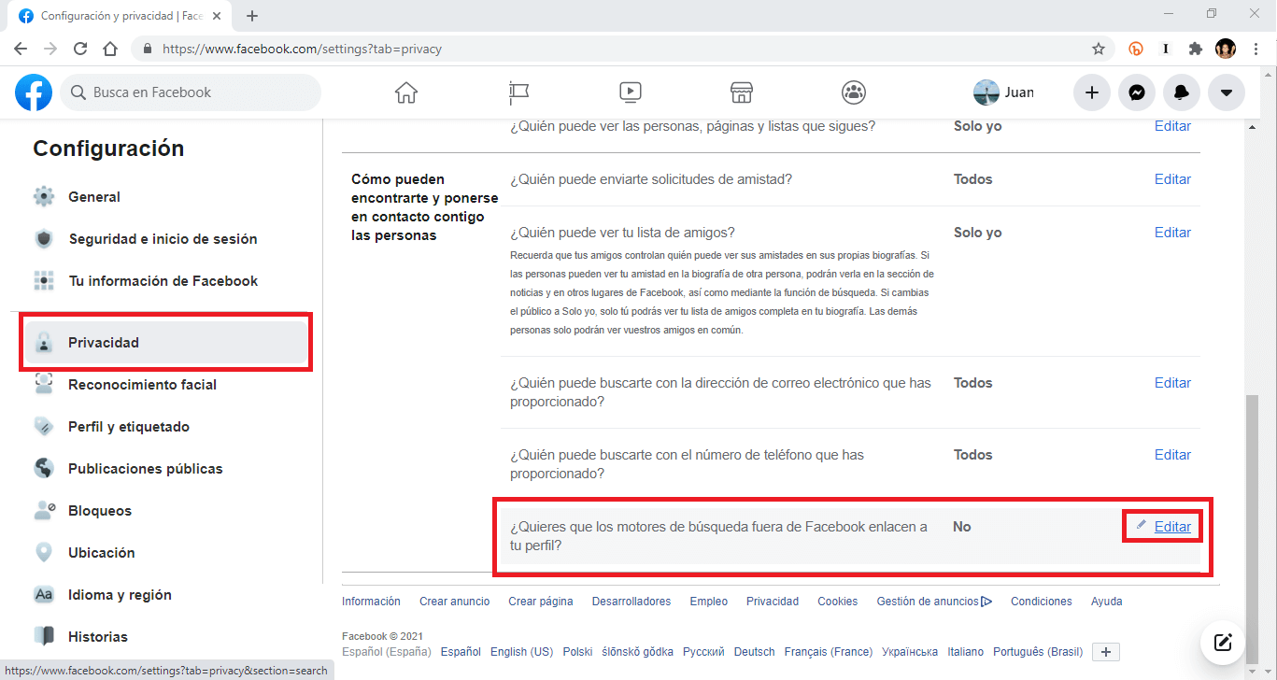Click the Idioma y región Aa icon
1277x680 pixels.
coord(44,595)
